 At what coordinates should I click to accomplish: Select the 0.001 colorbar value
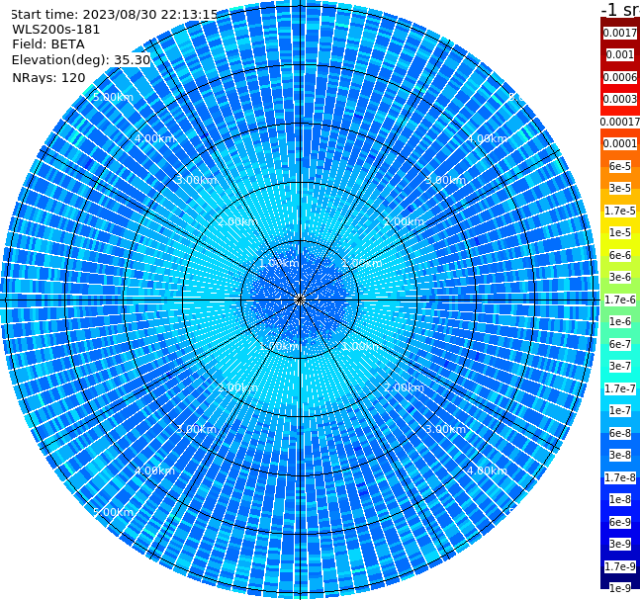(x=620, y=54)
